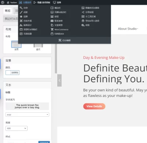This screenshot has width=147, height=143.
Task: Click the WordPress logo icon
Action: tap(3, 3)
